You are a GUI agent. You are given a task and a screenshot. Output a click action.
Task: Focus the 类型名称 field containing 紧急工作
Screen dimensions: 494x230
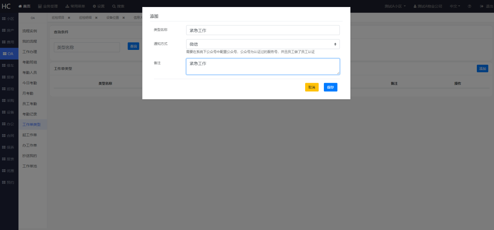pyautogui.click(x=263, y=30)
